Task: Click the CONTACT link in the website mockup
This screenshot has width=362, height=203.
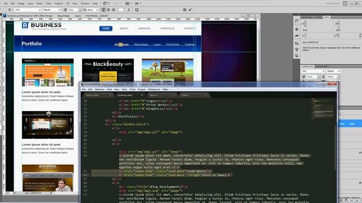Action: pyautogui.click(x=189, y=28)
